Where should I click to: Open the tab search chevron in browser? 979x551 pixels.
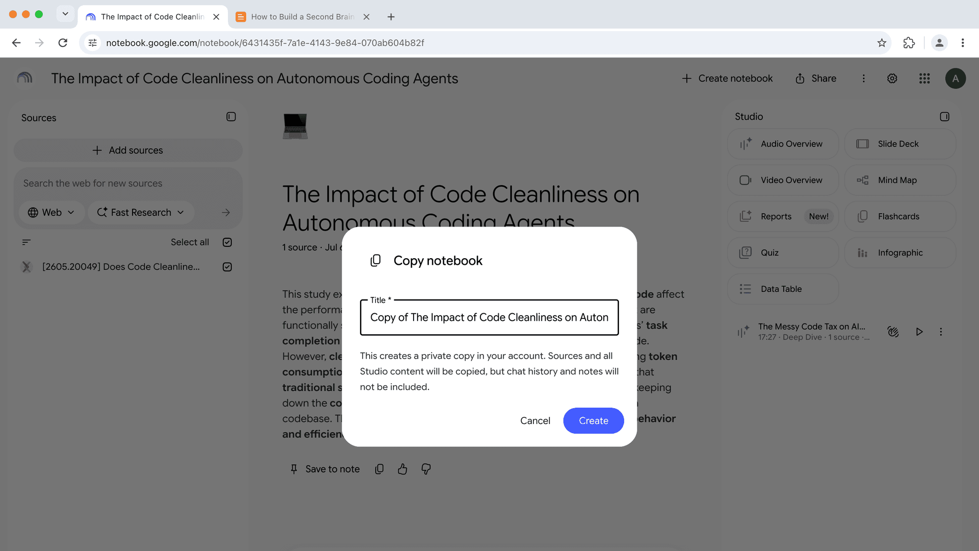click(x=65, y=14)
